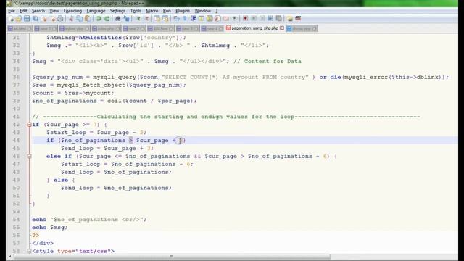Open the Edit menu
464x261 pixels.
tap(23, 11)
